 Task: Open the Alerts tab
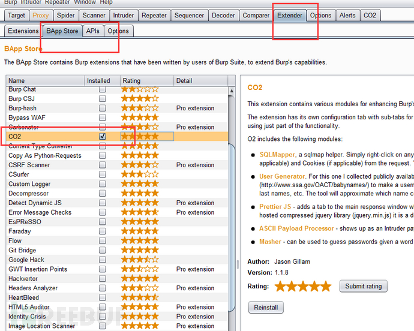coord(347,16)
